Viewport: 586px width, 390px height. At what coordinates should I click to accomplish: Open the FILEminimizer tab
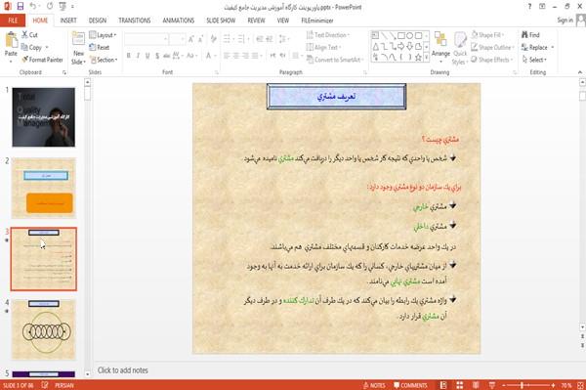[316, 21]
